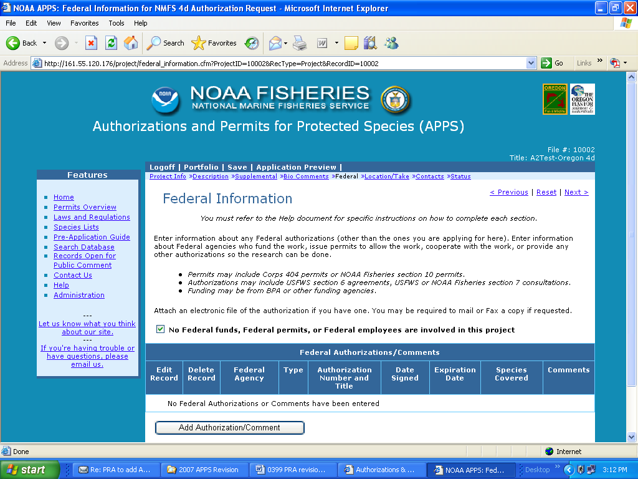Open the Bio Comments section link
The width and height of the screenshot is (638, 479).
tap(306, 177)
